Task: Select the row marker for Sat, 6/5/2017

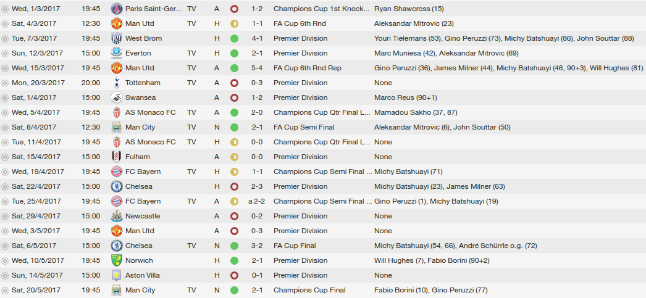Action: tap(5, 246)
